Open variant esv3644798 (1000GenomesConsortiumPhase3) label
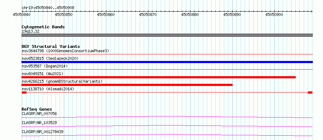Image resolution: width=323 pixels, height=140 pixels. [65, 51]
